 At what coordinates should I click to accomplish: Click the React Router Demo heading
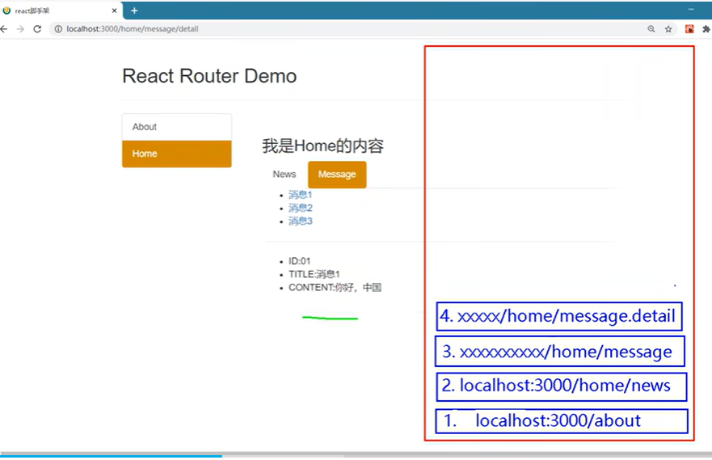[x=209, y=76]
